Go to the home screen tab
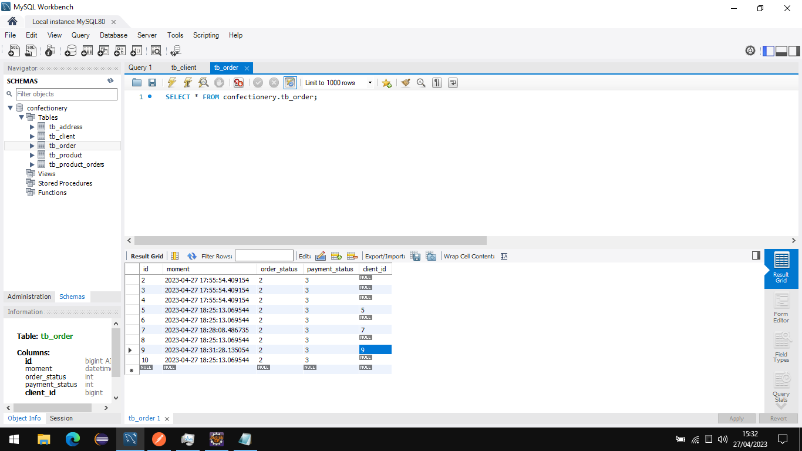 (12, 21)
